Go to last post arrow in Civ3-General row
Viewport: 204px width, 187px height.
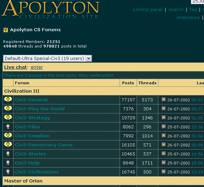[x=164, y=100]
